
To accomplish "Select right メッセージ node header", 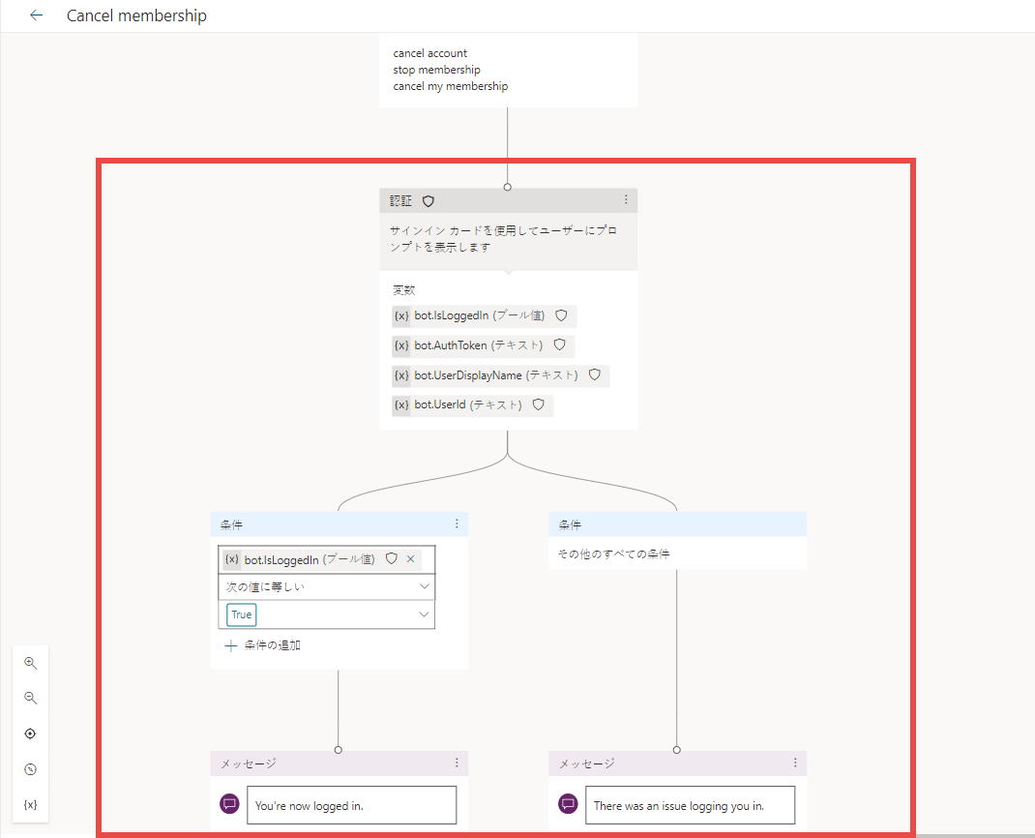I will [678, 763].
